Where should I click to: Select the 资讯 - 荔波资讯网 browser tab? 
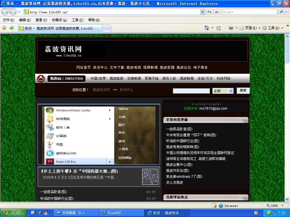pos(60,29)
